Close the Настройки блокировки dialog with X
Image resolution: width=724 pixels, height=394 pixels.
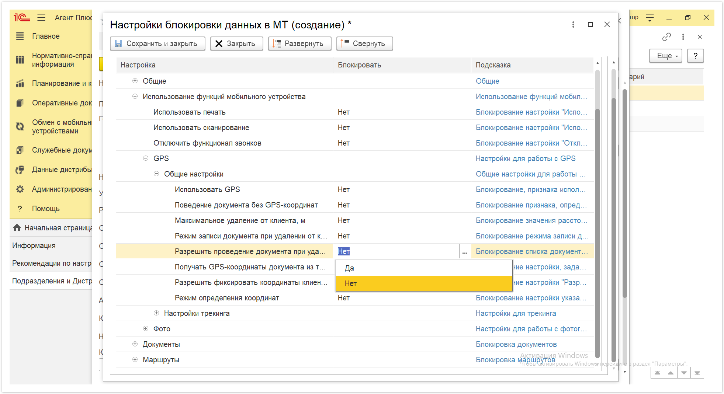[607, 24]
